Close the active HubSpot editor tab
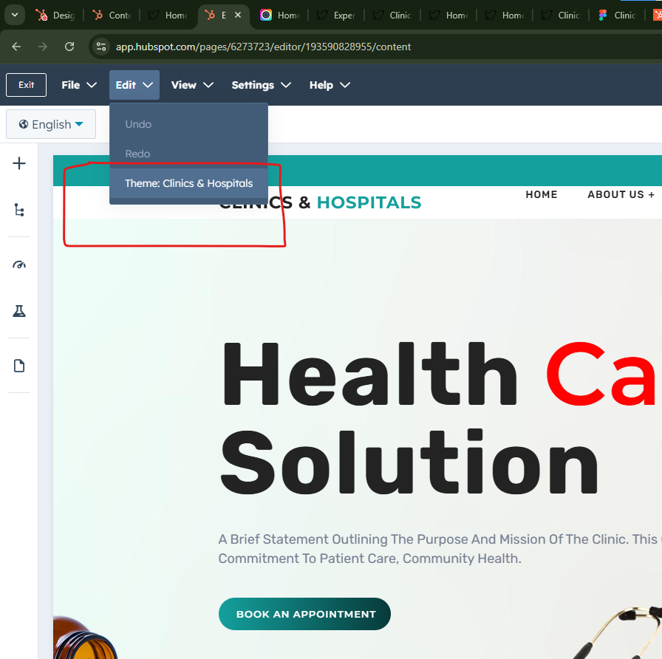 [237, 15]
